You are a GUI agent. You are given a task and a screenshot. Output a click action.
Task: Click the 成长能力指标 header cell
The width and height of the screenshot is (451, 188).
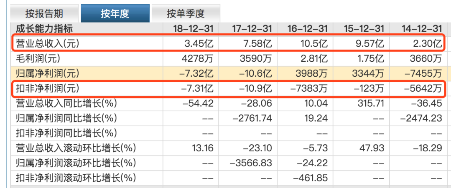click(x=44, y=28)
